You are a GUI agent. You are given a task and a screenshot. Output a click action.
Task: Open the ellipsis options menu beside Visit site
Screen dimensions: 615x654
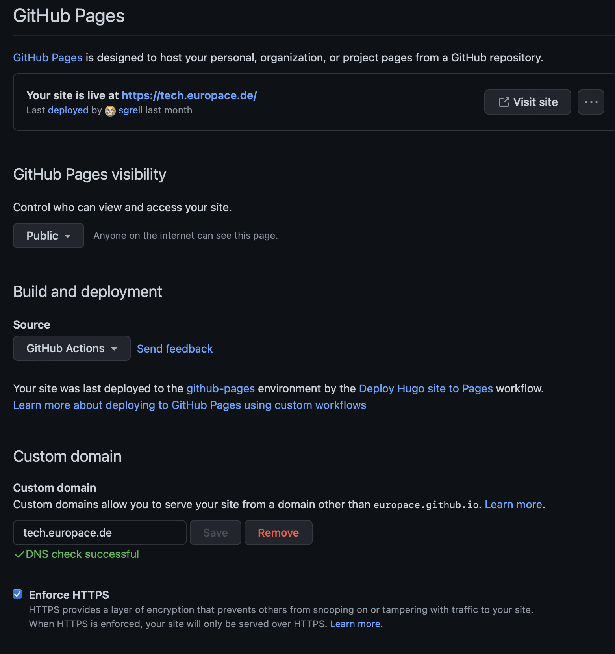(591, 102)
